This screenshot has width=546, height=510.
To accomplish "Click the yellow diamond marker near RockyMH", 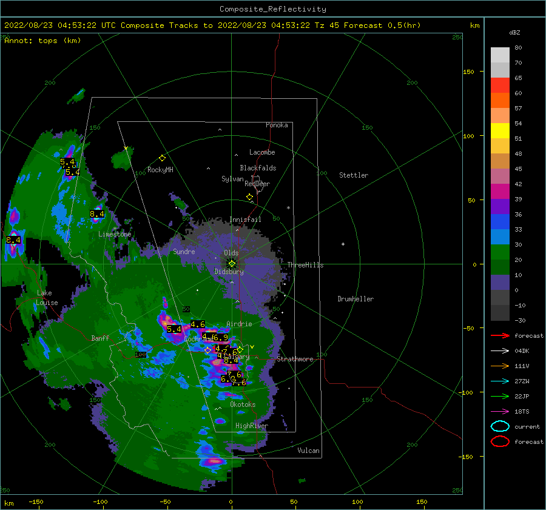I will [x=162, y=158].
